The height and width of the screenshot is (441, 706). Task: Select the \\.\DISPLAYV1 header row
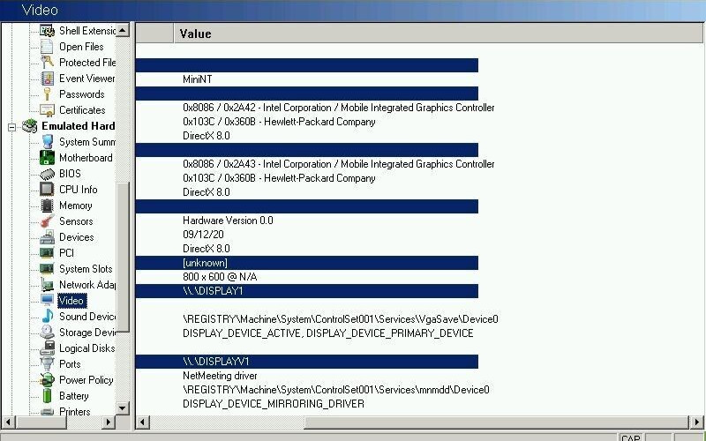306,362
